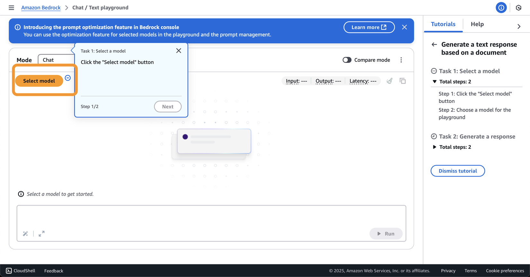Dismiss the prompt optimization banner

click(404, 27)
